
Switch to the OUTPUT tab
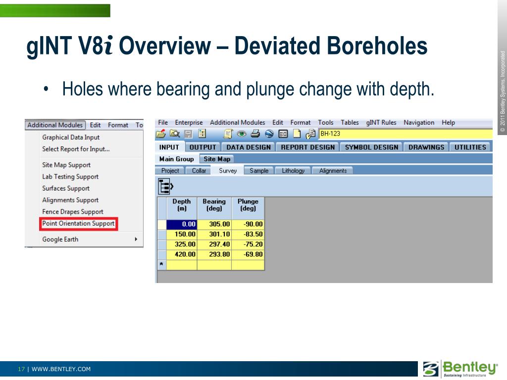pyautogui.click(x=203, y=147)
